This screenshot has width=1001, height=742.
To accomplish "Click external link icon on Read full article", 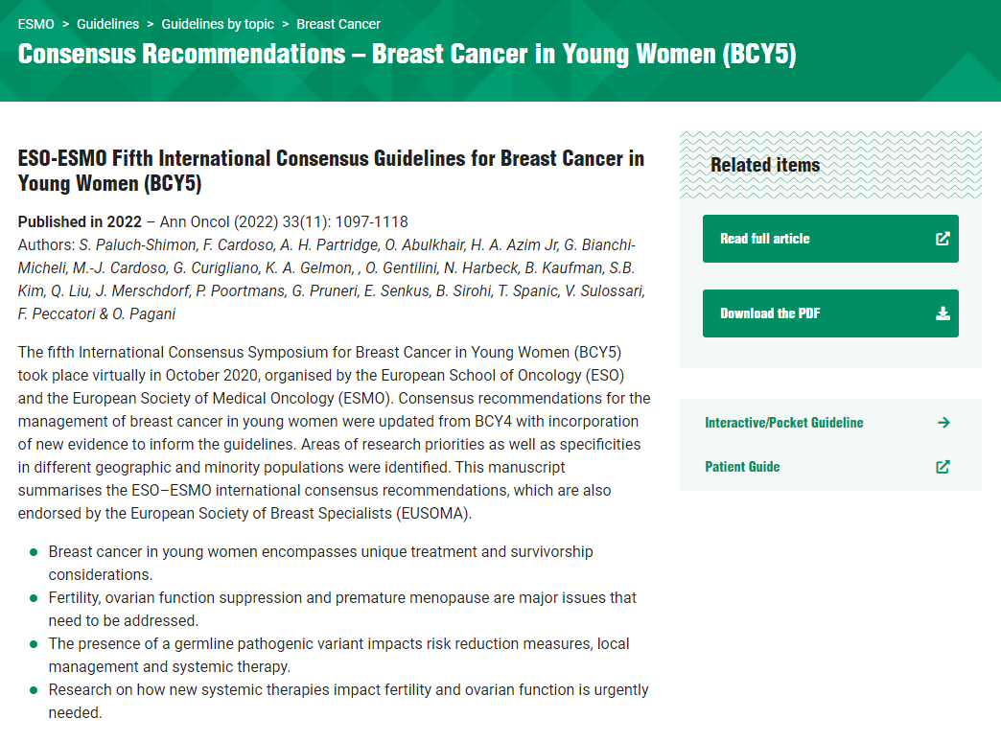I will 943,239.
